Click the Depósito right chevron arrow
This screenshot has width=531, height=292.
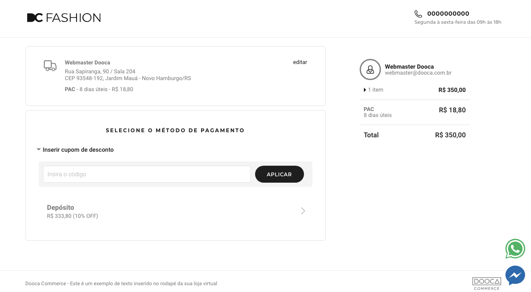303,211
